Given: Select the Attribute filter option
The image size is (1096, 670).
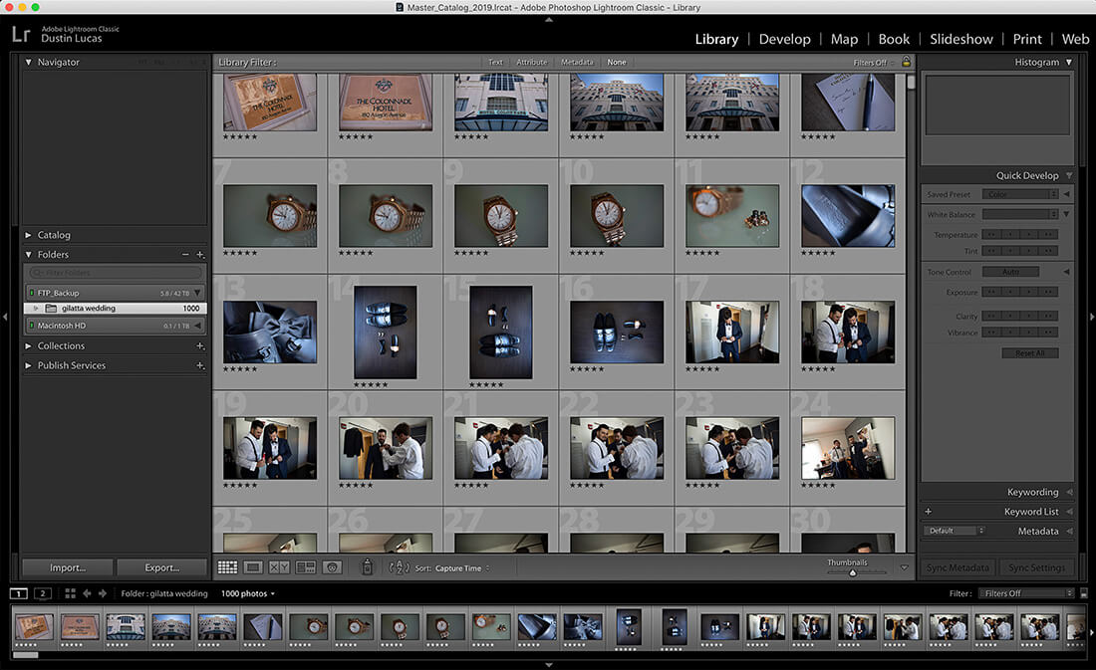Looking at the screenshot, I should 531,62.
